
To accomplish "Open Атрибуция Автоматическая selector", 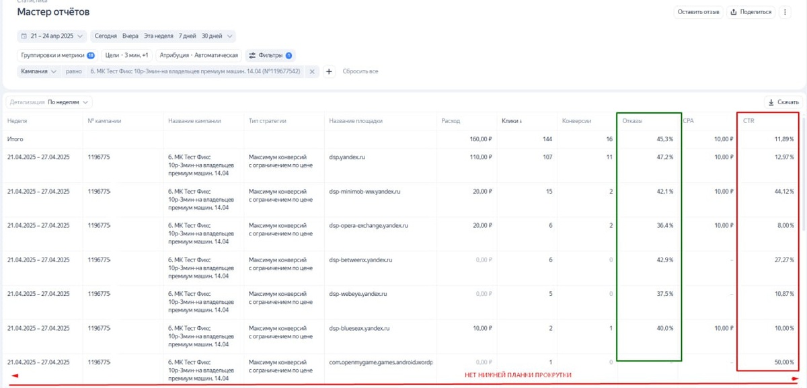I will click(198, 55).
